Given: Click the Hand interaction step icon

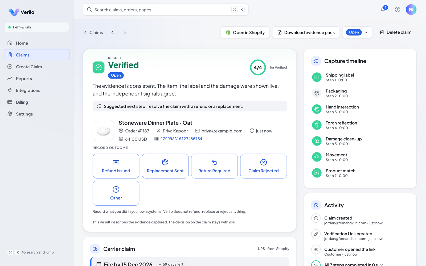Looking at the screenshot, I should coord(317,109).
